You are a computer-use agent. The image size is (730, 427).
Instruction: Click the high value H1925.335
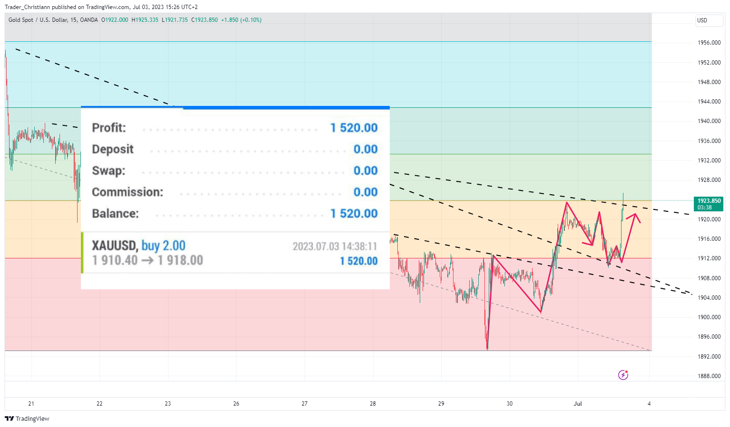145,20
